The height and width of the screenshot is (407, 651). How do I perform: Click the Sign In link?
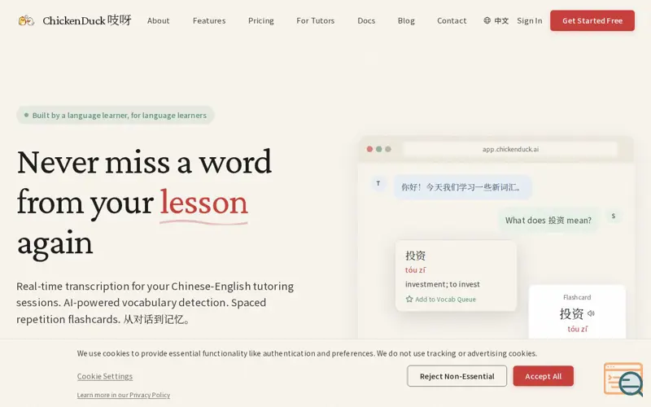(x=529, y=20)
